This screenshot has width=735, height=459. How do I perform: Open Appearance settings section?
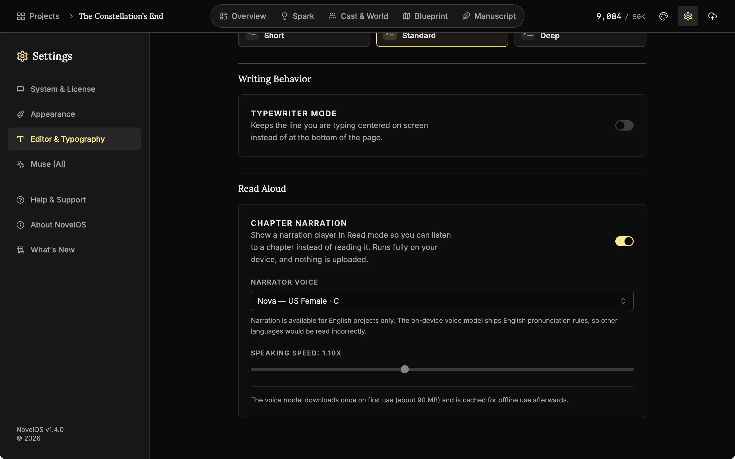tap(75, 114)
